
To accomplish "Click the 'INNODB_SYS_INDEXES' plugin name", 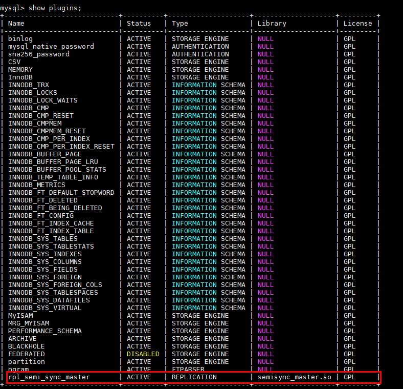I will click(x=44, y=254).
